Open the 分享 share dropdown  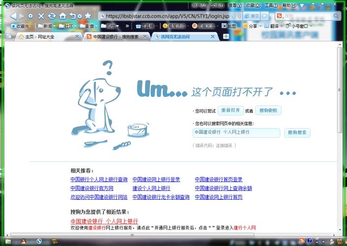pyautogui.click(x=252, y=26)
